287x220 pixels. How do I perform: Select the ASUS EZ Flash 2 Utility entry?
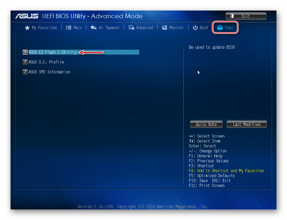click(52, 52)
